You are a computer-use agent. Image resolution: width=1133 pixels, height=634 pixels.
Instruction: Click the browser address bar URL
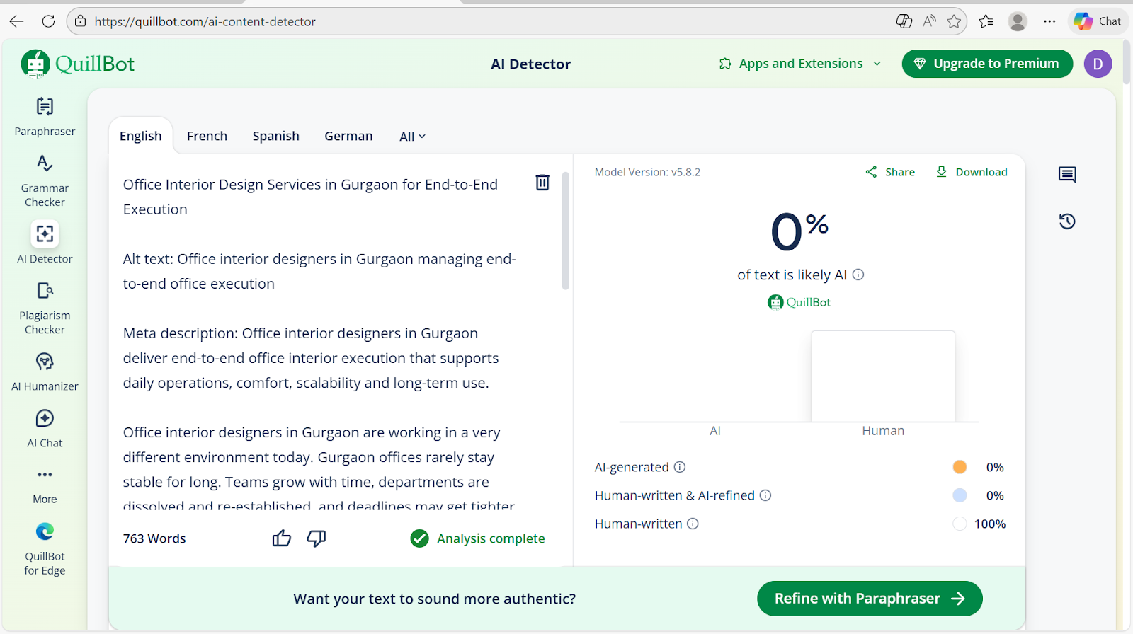click(x=205, y=21)
